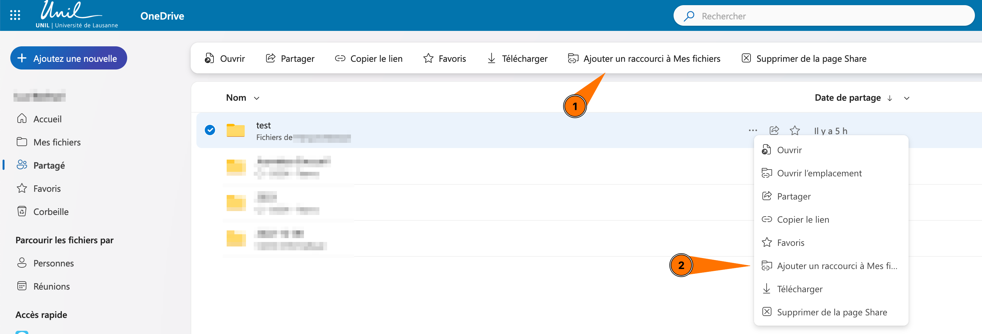Select Ouvrir l'emplacement in context menu

coord(819,173)
